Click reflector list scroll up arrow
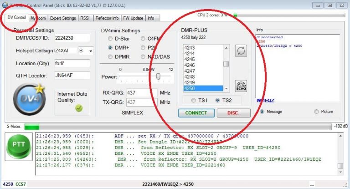Screen dimensions: 350x189 click(226, 48)
